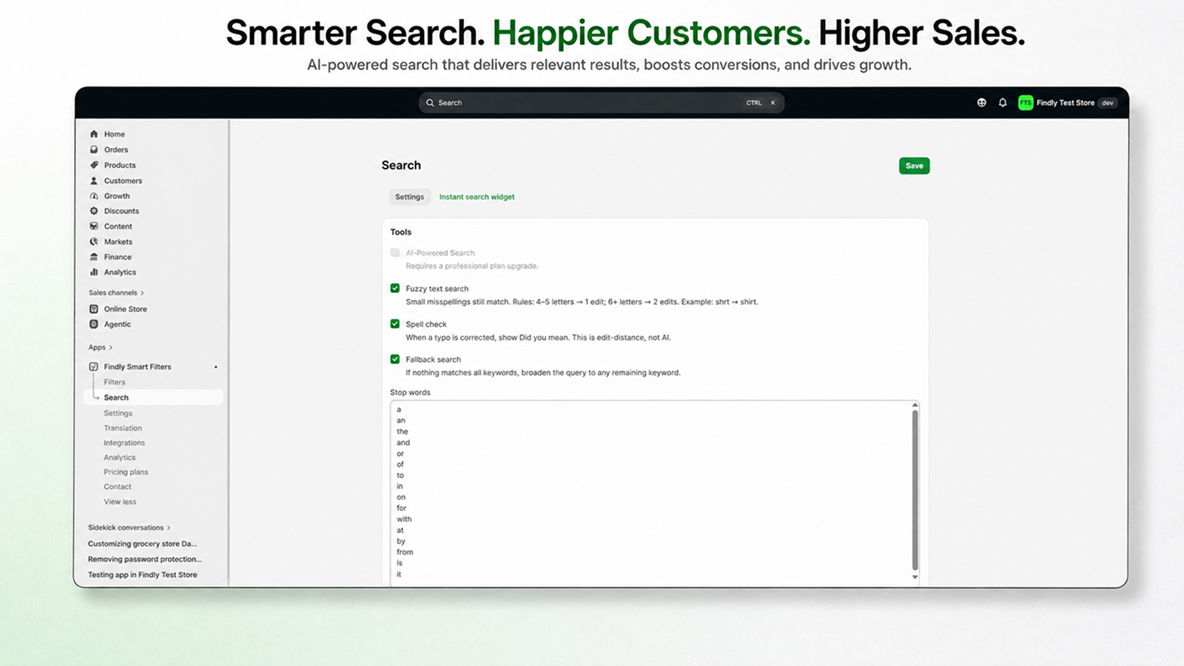Viewport: 1184px width, 666px height.
Task: Click the Analytics bar chart icon
Action: point(94,272)
